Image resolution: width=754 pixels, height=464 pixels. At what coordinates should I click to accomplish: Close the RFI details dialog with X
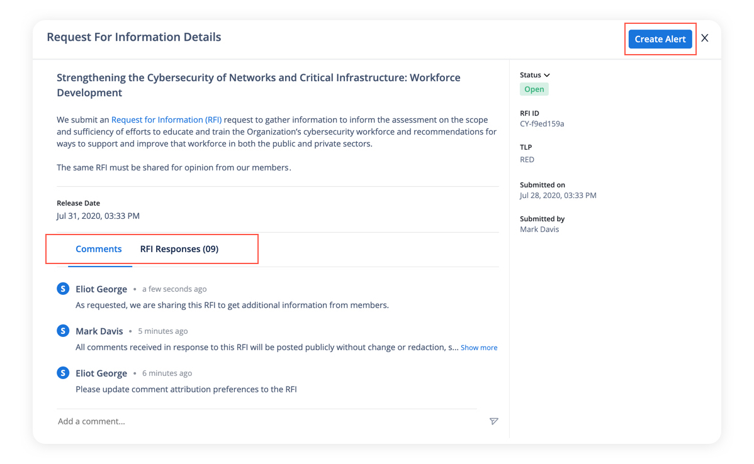[x=705, y=38]
